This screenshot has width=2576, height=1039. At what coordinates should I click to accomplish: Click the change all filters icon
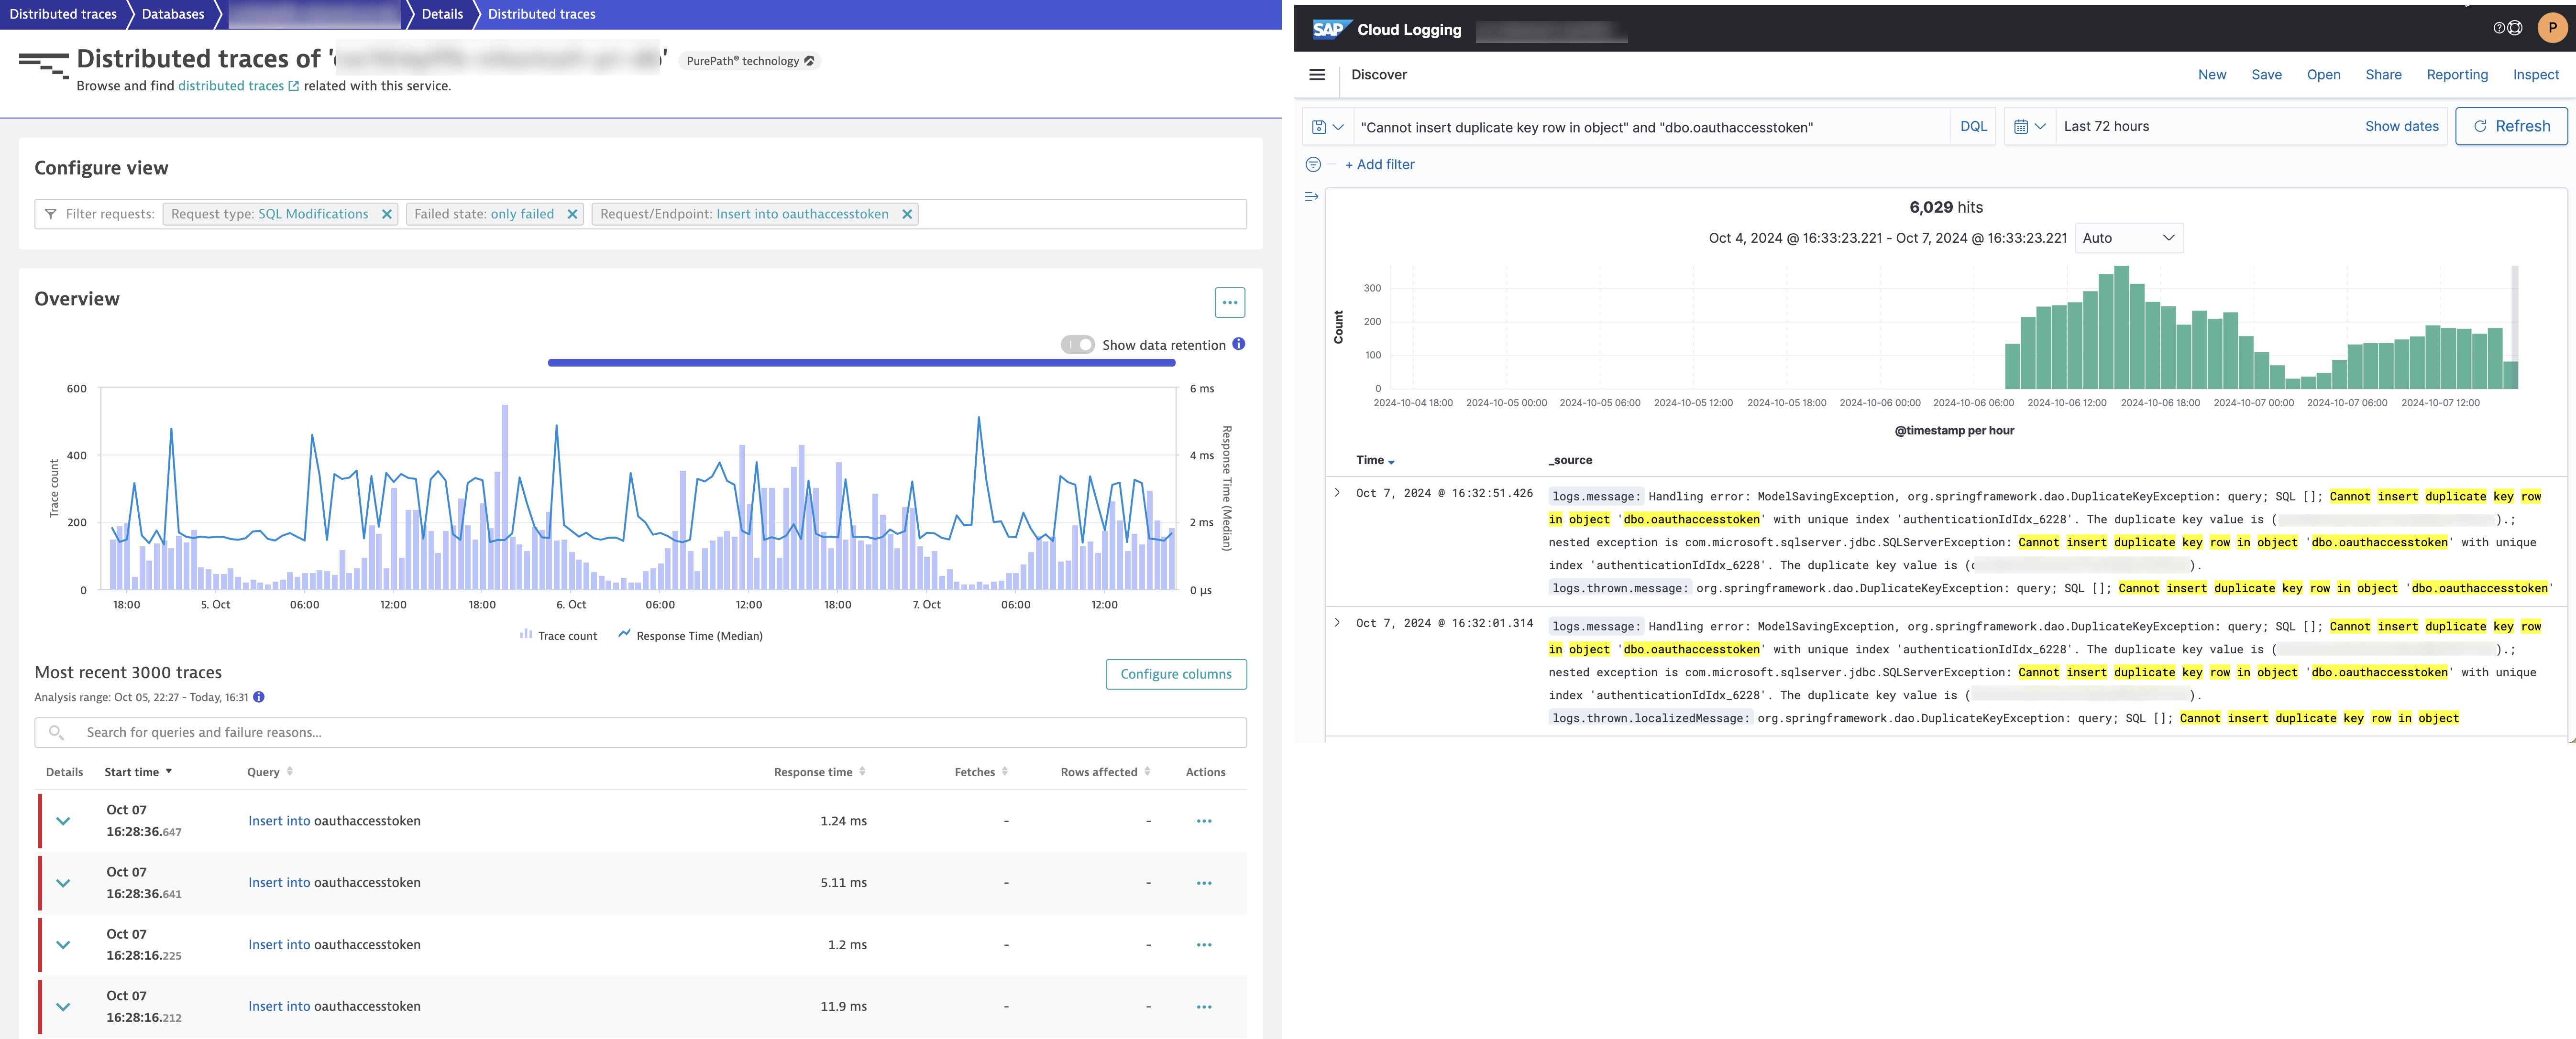1313,165
